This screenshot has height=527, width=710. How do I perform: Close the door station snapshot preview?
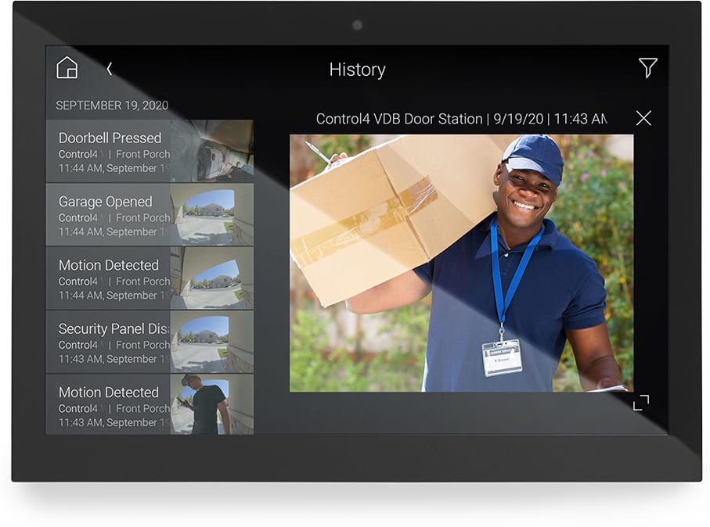[x=643, y=118]
